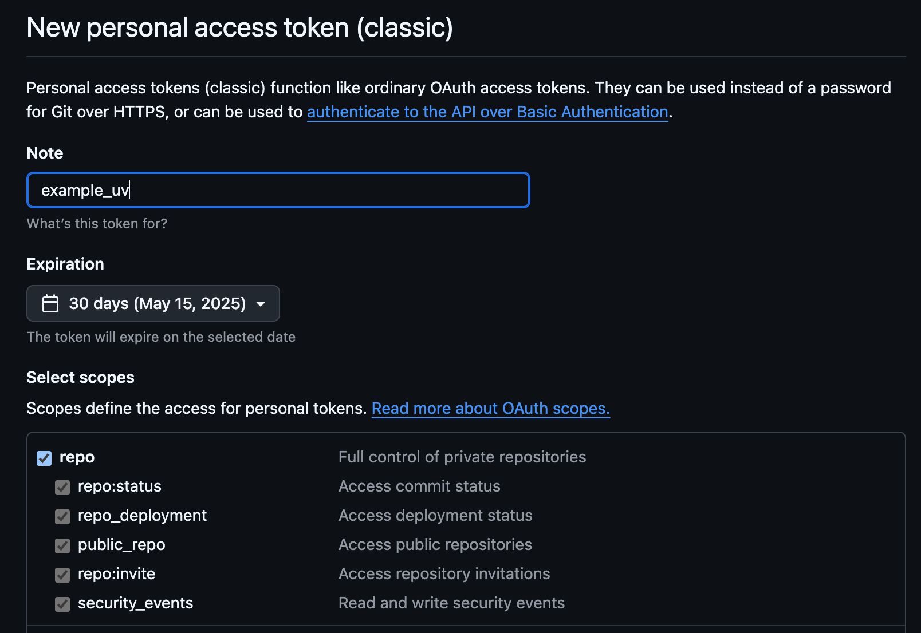Click the caret arrow next to expiration date
921x633 pixels.
tap(261, 304)
